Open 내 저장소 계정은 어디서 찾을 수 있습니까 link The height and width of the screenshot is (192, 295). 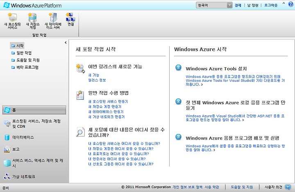click(x=121, y=149)
